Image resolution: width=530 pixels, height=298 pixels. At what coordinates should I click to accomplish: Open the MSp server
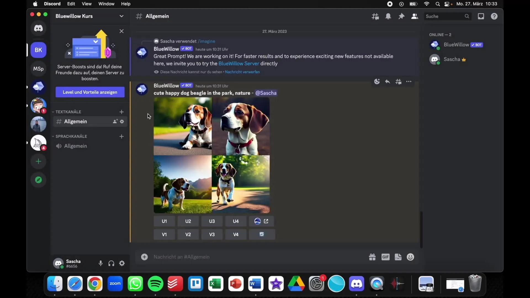point(38,69)
